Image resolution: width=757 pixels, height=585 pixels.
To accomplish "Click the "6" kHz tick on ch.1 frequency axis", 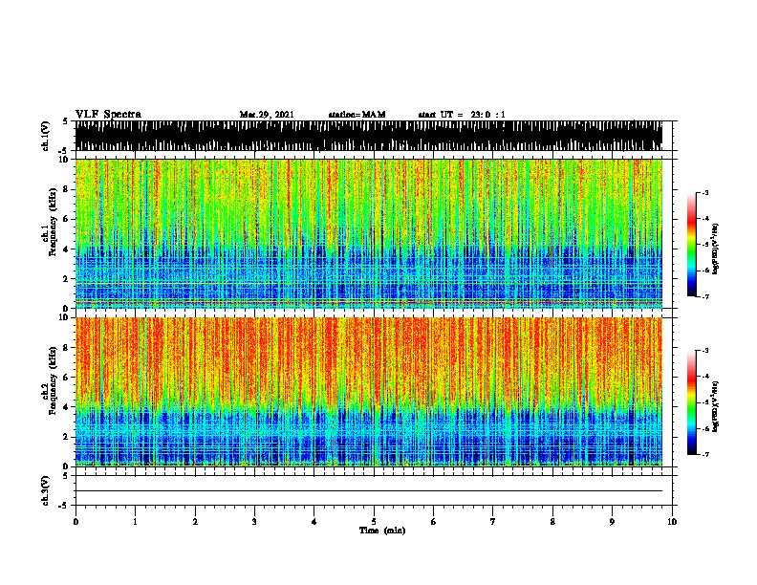I will tap(67, 219).
